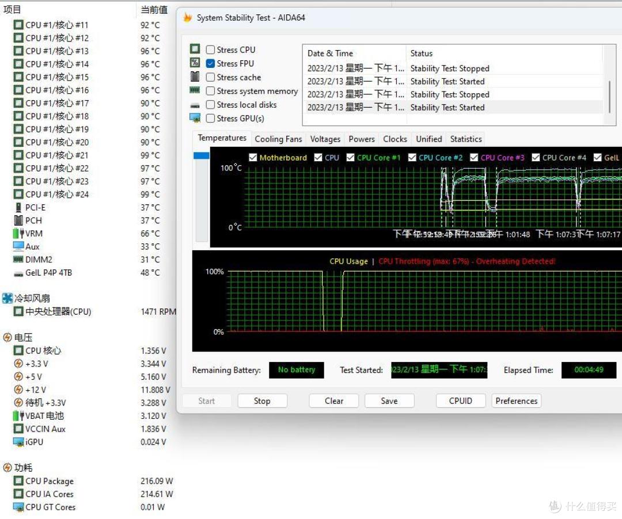Click the percent icon beside Stress FPU
This screenshot has height=519, width=622.
pyautogui.click(x=195, y=63)
